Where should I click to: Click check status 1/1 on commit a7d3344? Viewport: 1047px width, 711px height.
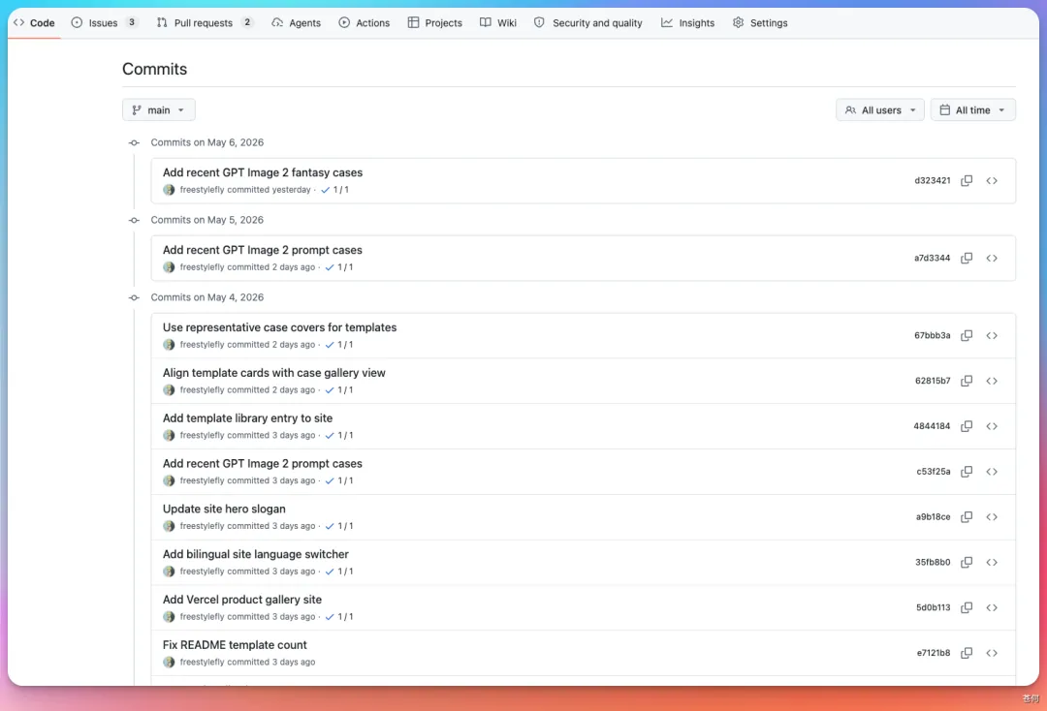click(x=338, y=267)
